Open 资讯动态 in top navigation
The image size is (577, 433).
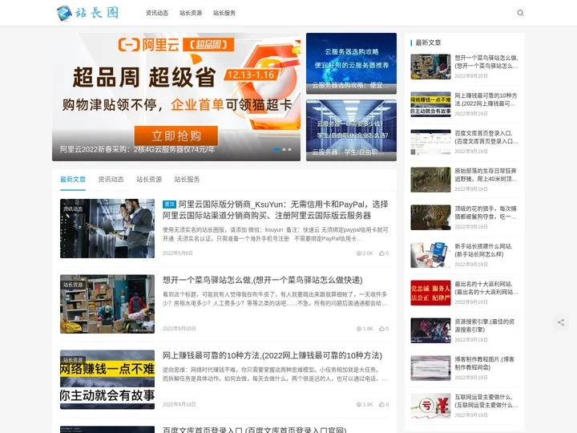pyautogui.click(x=157, y=13)
